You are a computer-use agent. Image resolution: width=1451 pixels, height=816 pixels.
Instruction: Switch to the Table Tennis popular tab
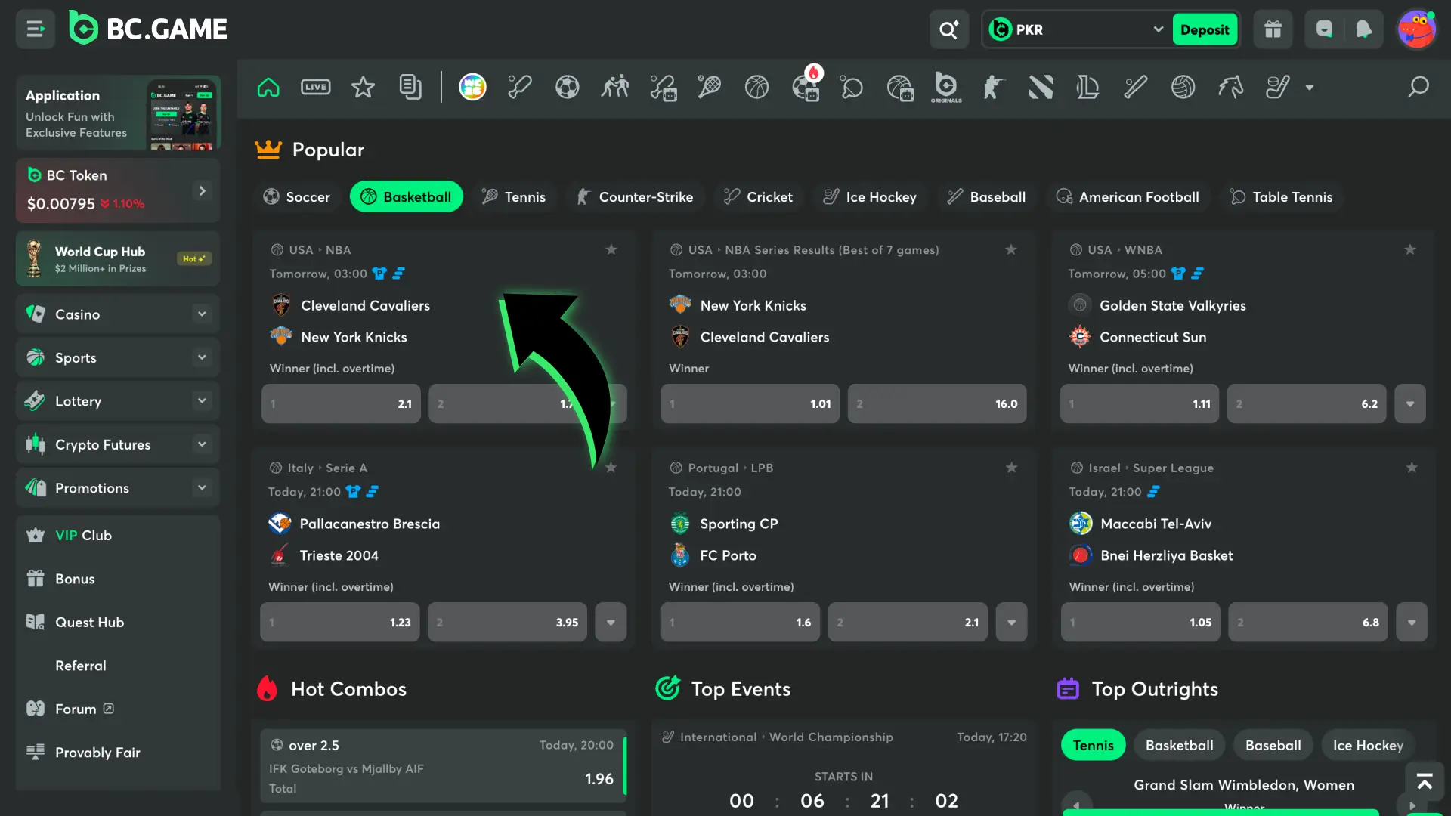click(1282, 197)
